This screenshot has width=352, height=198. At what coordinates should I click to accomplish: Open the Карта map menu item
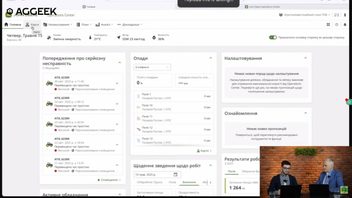[x=32, y=24]
